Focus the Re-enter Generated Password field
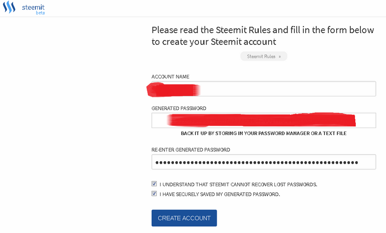386x233 pixels. (x=264, y=162)
